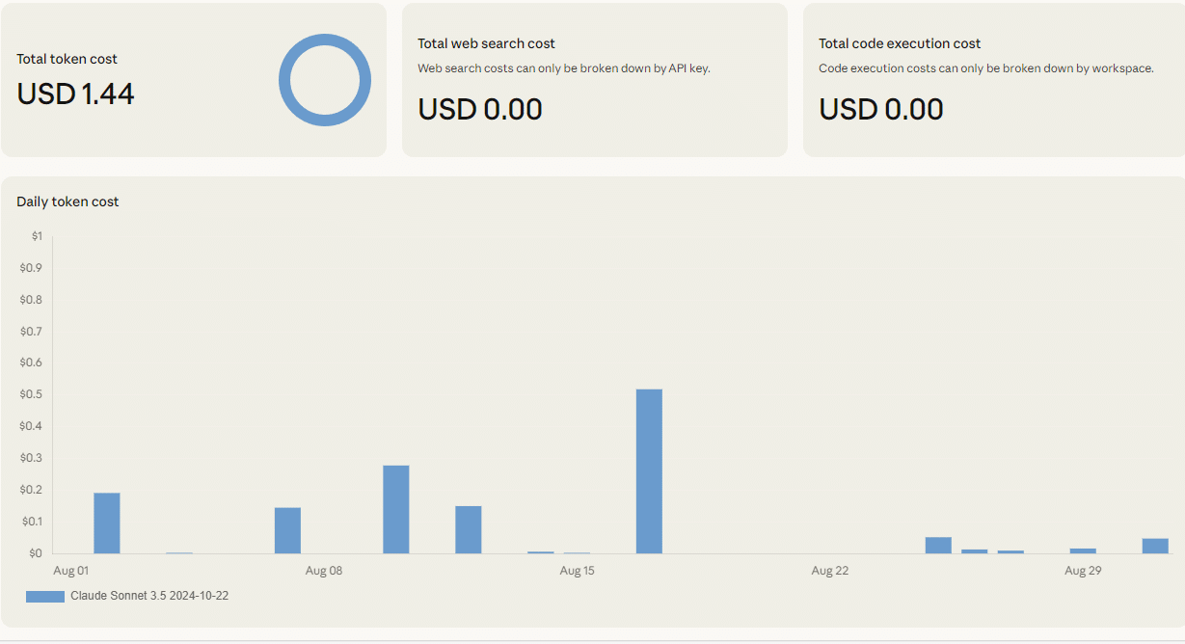
Task: Select the Aug 07 bar in the chart
Action: point(287,530)
